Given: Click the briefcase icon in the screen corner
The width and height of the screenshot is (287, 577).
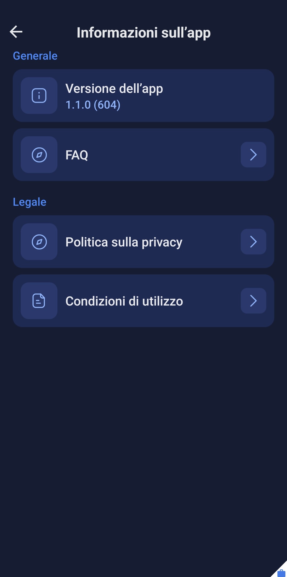Looking at the screenshot, I should point(281,572).
